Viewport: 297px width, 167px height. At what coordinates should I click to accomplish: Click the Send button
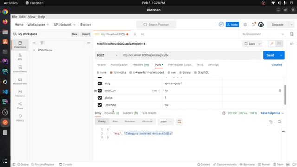270,55
